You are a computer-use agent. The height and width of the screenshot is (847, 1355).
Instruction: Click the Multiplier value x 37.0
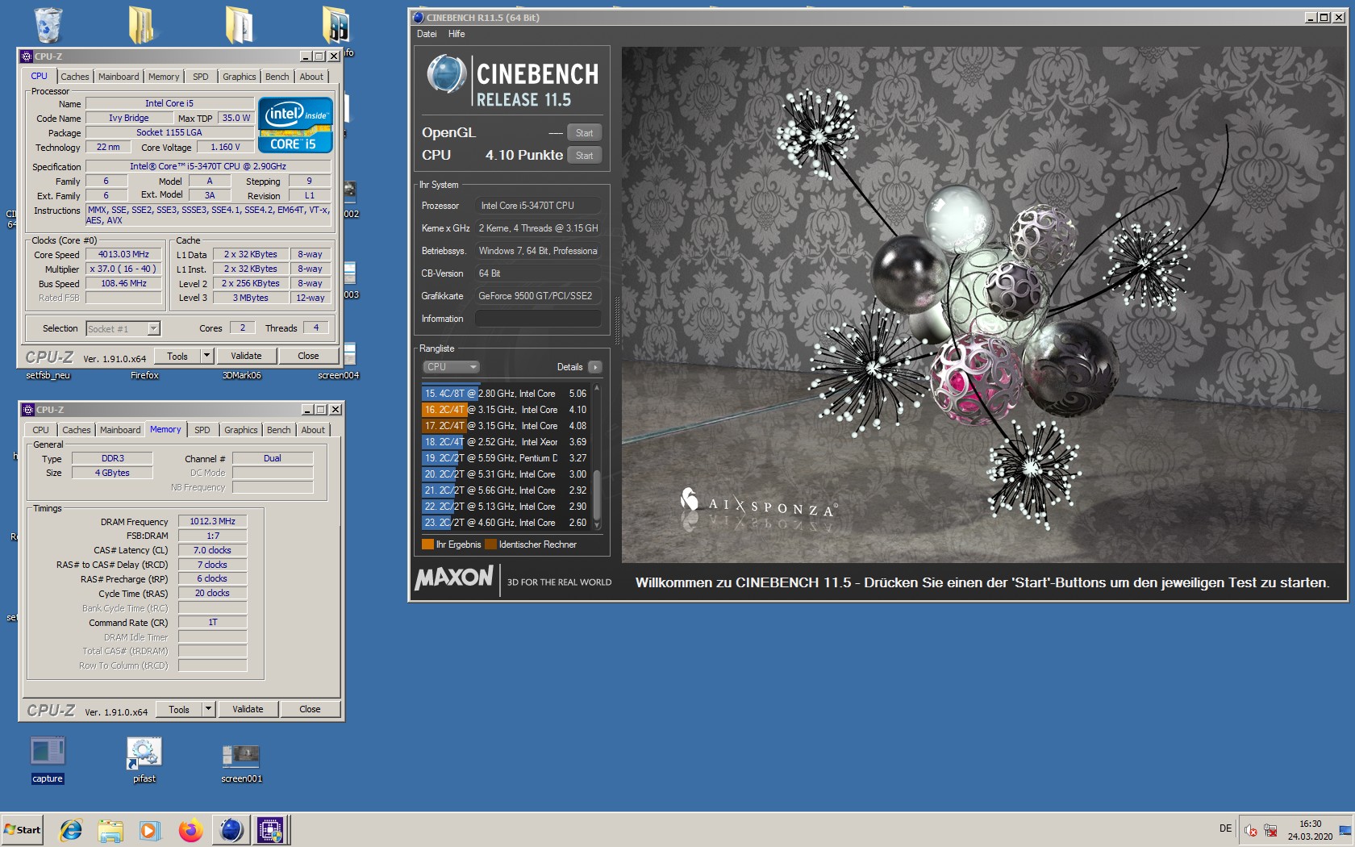click(x=123, y=269)
